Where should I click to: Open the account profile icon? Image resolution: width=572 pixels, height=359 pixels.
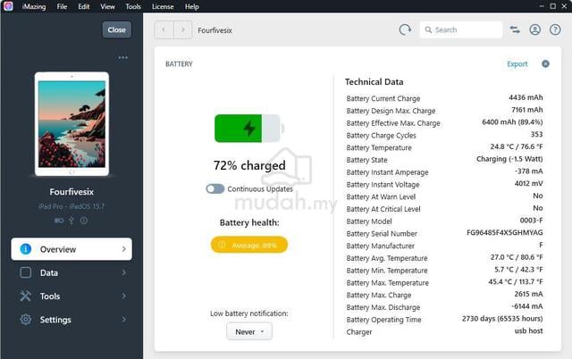[534, 29]
